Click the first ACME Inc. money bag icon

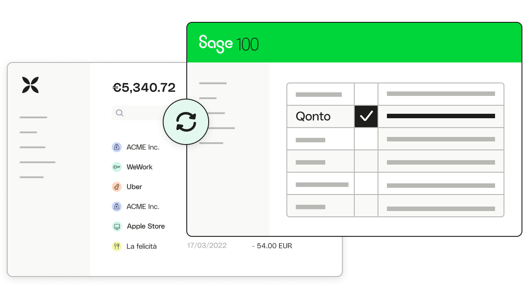[117, 147]
